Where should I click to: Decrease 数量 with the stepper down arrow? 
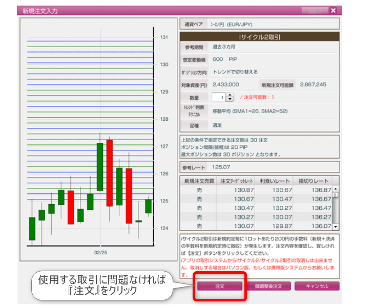[x=230, y=99]
